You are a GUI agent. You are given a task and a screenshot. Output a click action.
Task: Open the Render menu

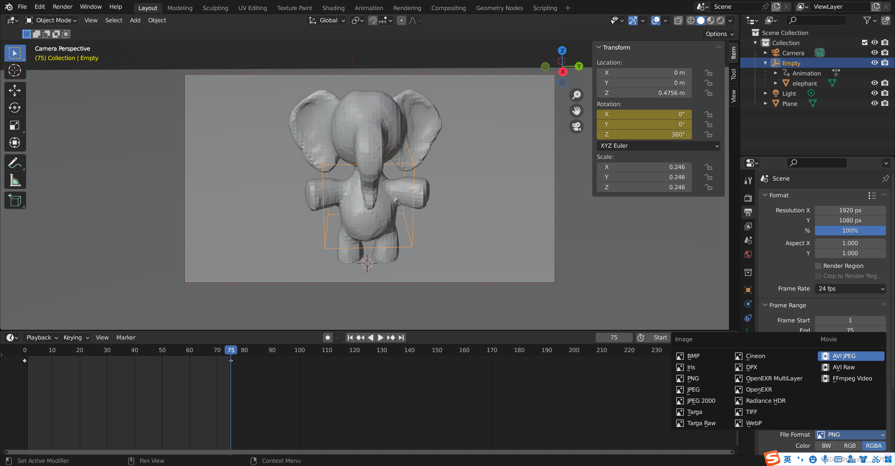[63, 7]
